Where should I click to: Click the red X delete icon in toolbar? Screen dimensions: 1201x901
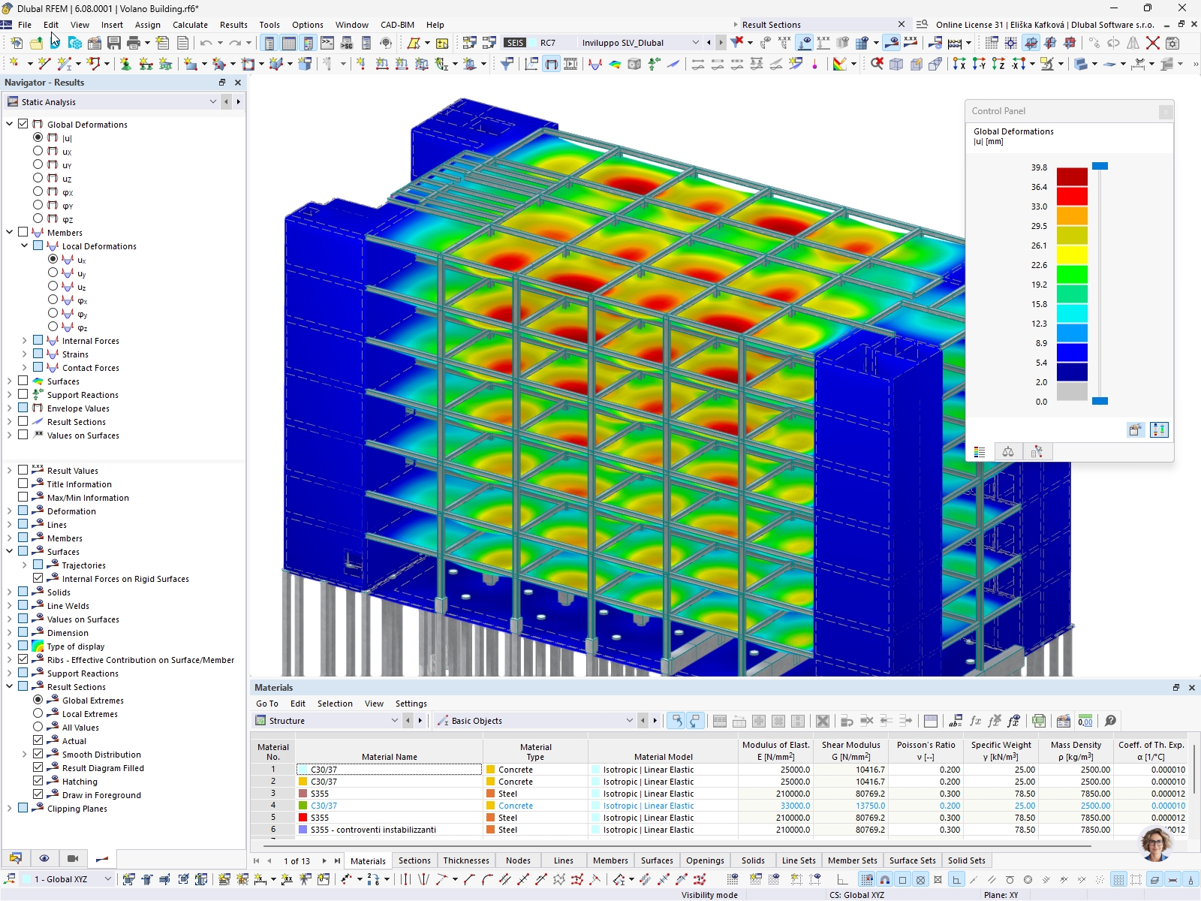[1154, 43]
